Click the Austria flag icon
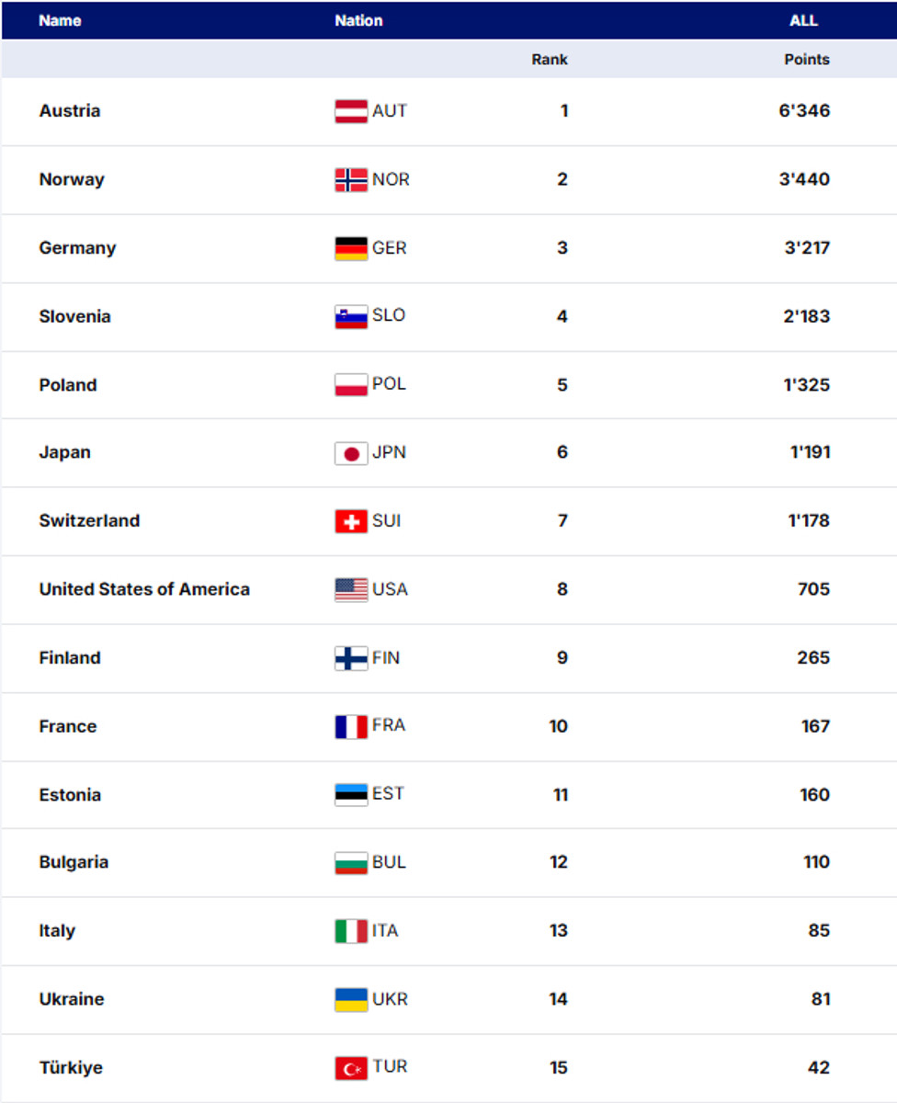Image resolution: width=897 pixels, height=1103 pixels. tap(351, 111)
